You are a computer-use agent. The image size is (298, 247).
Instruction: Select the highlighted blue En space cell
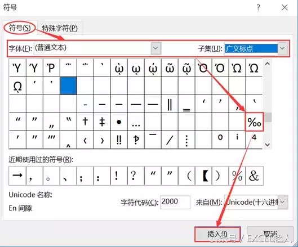tap(68, 86)
